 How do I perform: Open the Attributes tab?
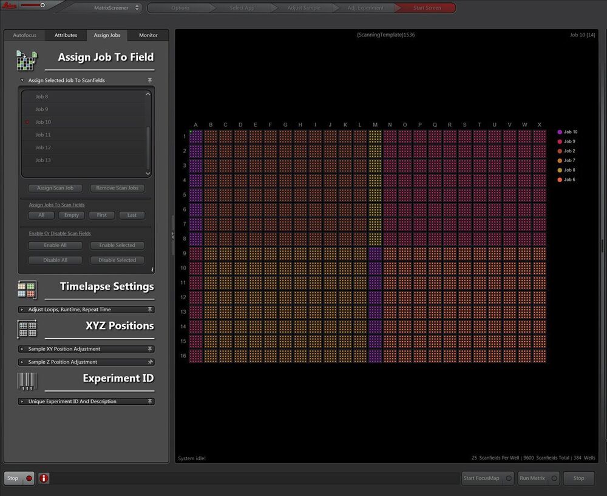(x=66, y=35)
